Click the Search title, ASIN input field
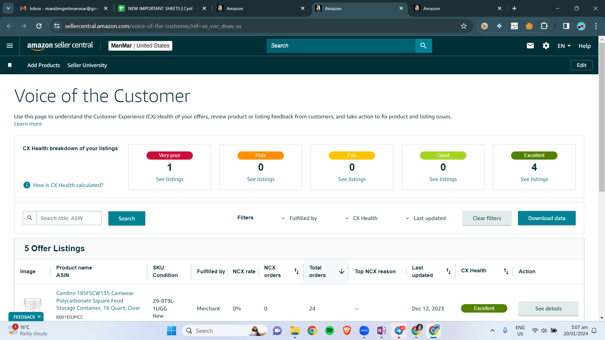This screenshot has width=605, height=340. pyautogui.click(x=69, y=218)
